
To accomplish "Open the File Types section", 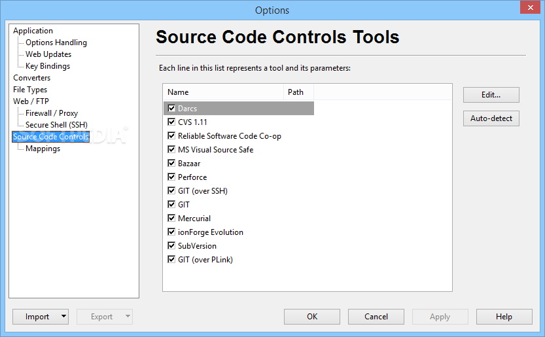I will (x=30, y=90).
